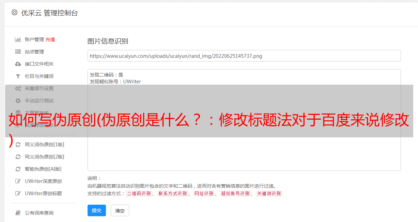This screenshot has height=222, width=418.
Task: Open 智能伪原创[AI版] tool
Action: pyautogui.click(x=43, y=169)
